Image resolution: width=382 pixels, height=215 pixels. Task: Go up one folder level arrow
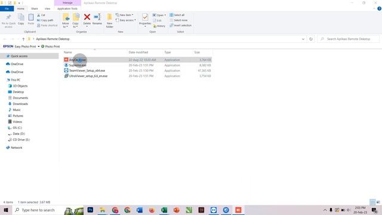click(23, 39)
